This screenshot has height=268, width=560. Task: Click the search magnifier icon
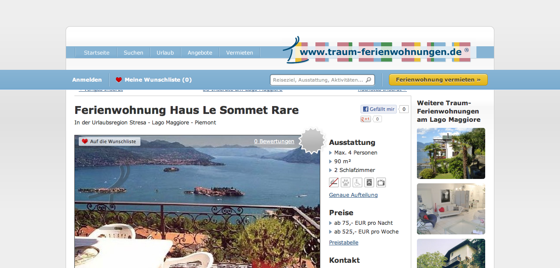click(368, 80)
